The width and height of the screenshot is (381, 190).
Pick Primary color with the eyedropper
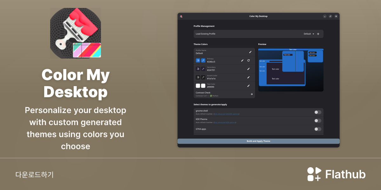tap(203, 60)
